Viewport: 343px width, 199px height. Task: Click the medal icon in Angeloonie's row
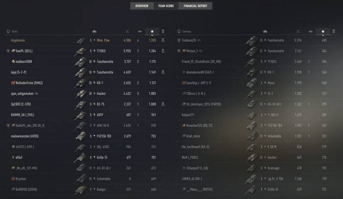pos(163,41)
